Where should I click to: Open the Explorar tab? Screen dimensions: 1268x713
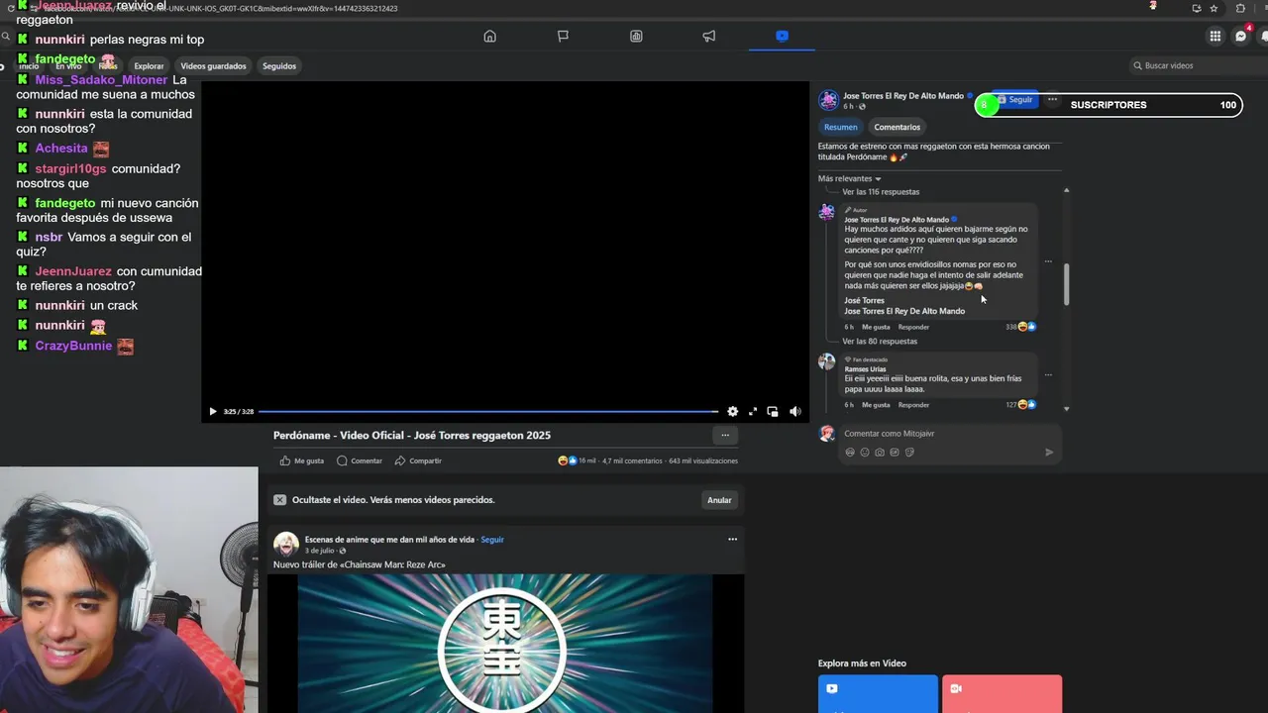click(x=149, y=66)
